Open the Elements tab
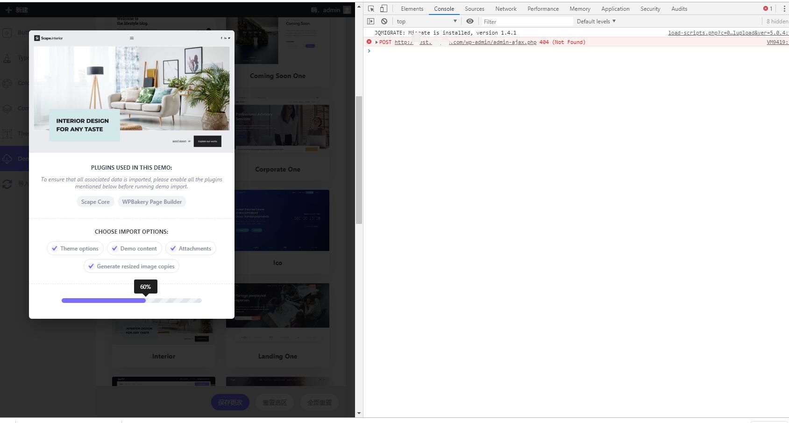Viewport: 789px width, 423px height. 412,9
